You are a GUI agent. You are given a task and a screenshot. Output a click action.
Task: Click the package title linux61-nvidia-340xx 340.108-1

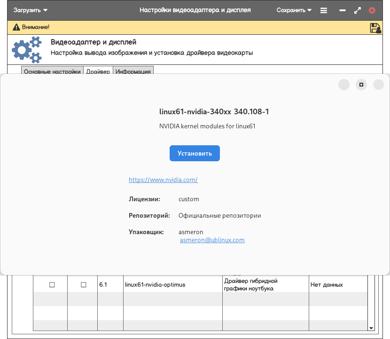click(x=214, y=111)
